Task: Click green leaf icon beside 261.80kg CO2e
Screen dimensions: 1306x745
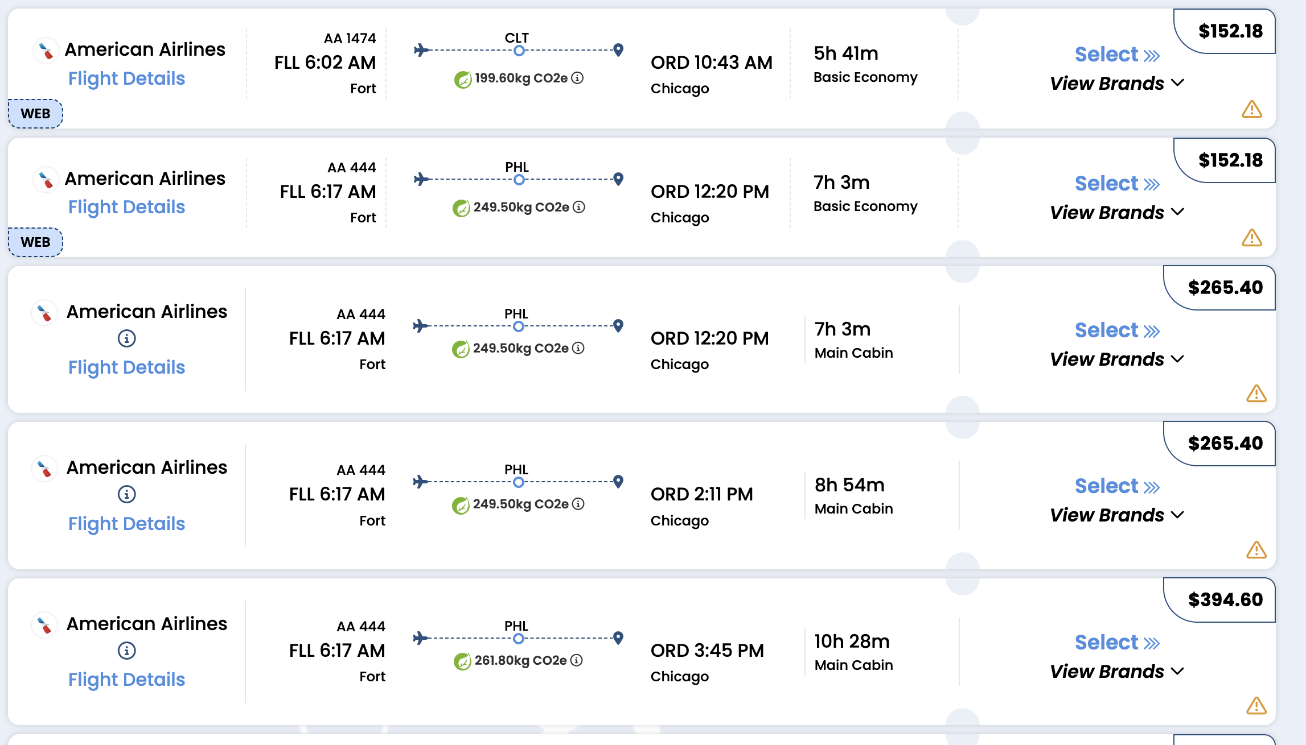Action: tap(462, 661)
